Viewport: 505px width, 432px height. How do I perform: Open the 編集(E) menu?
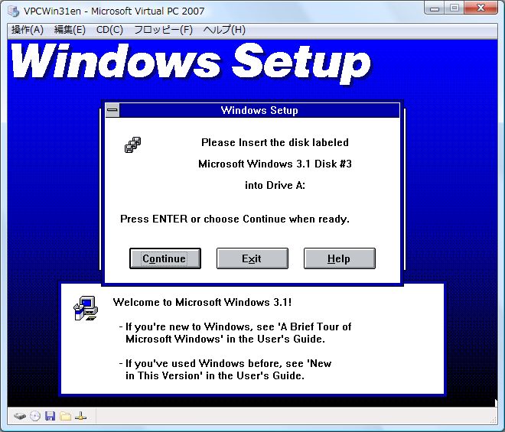pos(70,30)
